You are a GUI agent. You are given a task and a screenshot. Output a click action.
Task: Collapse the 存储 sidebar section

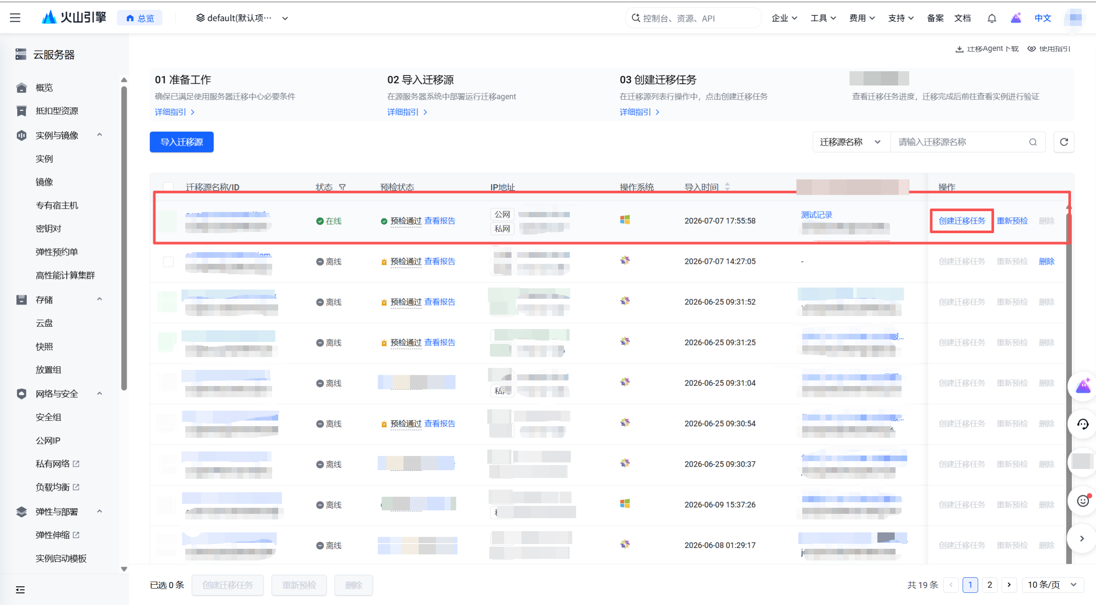coord(100,299)
